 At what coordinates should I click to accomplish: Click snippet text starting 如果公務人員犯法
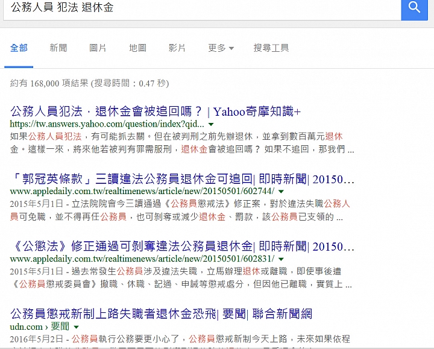coord(182,143)
